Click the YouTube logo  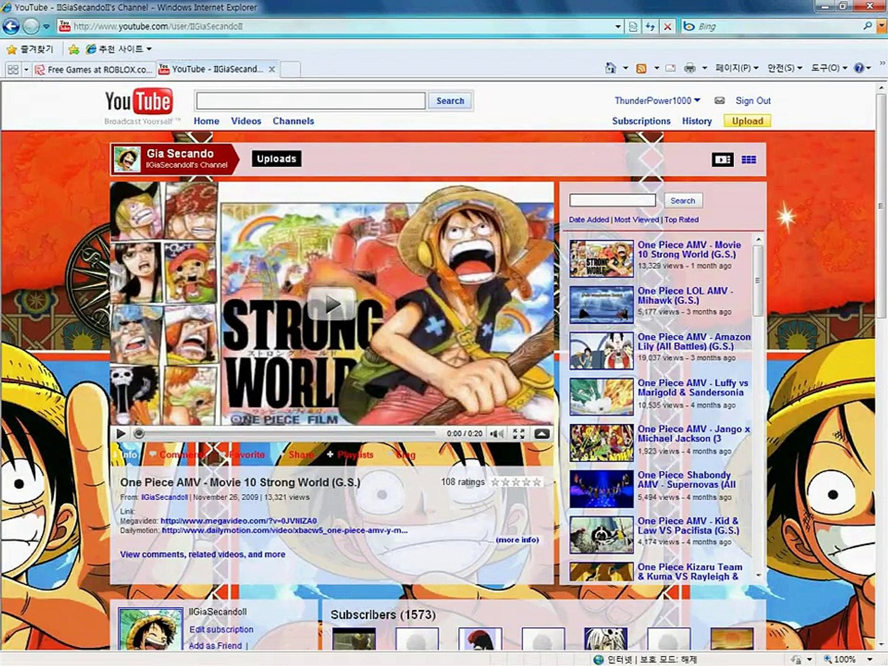click(x=139, y=102)
